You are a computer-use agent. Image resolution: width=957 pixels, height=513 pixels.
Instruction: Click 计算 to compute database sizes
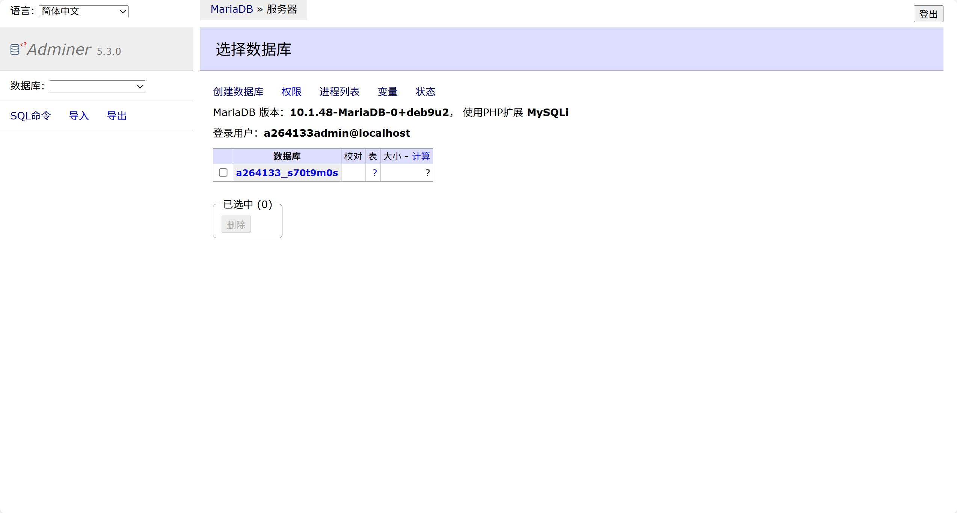click(x=421, y=156)
